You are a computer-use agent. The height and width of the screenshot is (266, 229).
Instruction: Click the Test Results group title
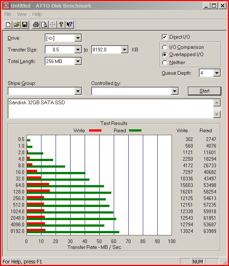tap(114, 123)
